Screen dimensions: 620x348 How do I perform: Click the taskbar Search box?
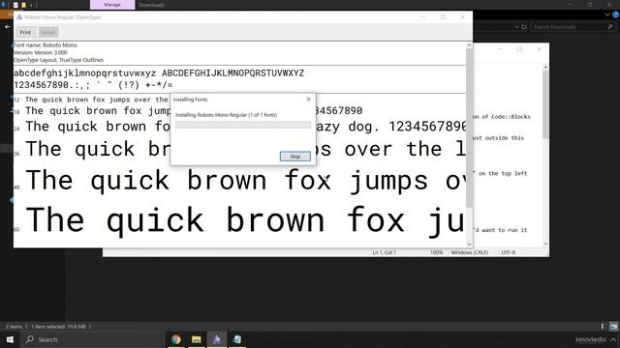(x=93, y=339)
